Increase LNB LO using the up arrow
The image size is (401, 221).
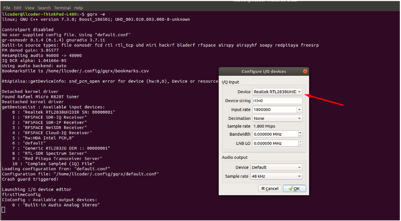pyautogui.click(x=300, y=142)
